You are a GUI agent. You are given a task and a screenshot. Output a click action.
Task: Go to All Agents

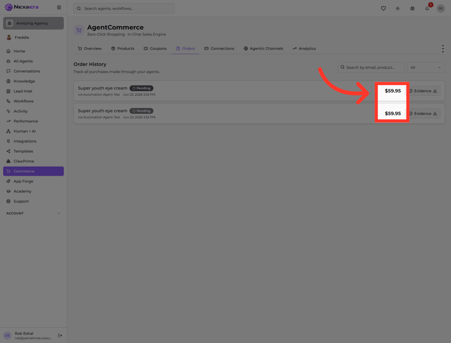tap(33, 61)
